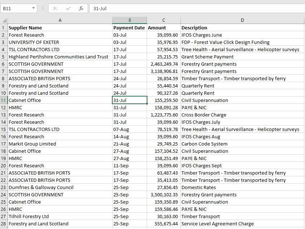The height and width of the screenshot is (229, 305).
Task: Click the Select All corner triangle
Action: tap(4, 21)
